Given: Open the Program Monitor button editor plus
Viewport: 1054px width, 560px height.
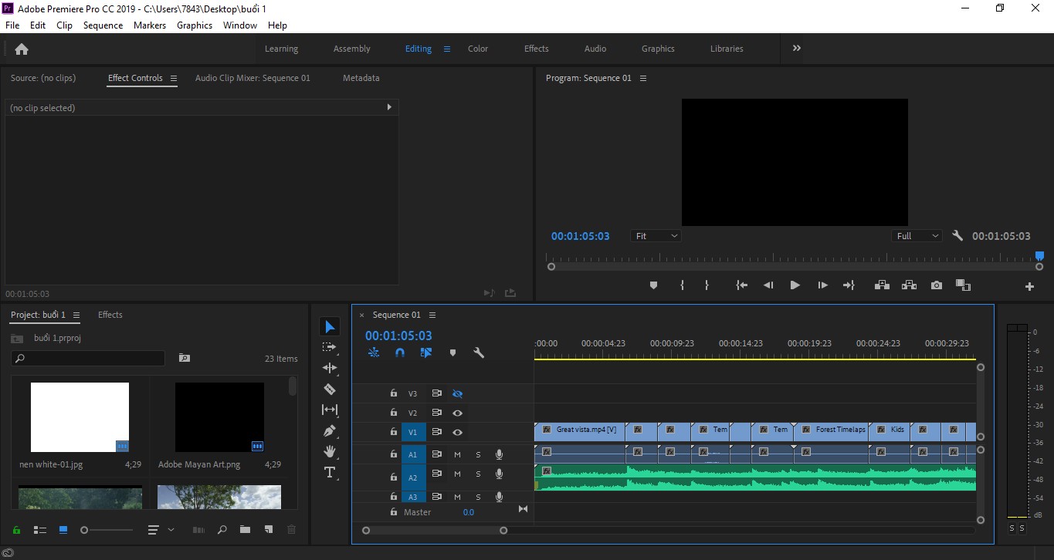Looking at the screenshot, I should tap(1029, 286).
